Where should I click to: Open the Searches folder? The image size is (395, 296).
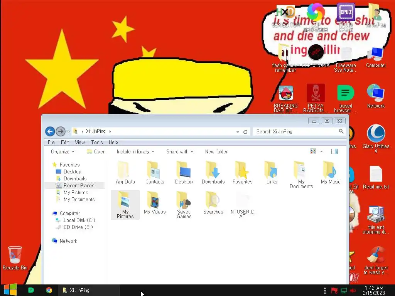[213, 203]
